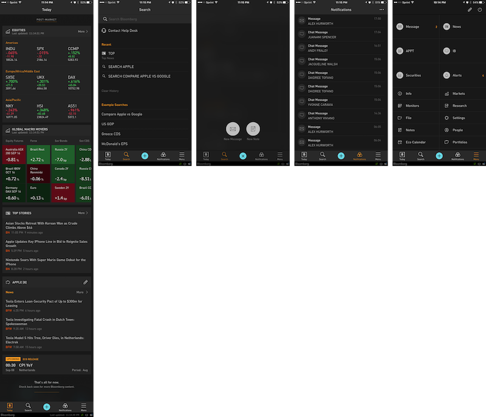The image size is (486, 417).
Task: Tap the headset icon beside Contact Help Desk
Action: [x=104, y=31]
